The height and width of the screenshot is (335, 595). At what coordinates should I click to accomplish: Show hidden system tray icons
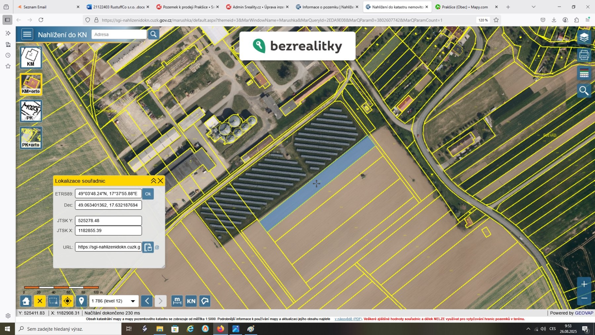tap(528, 329)
